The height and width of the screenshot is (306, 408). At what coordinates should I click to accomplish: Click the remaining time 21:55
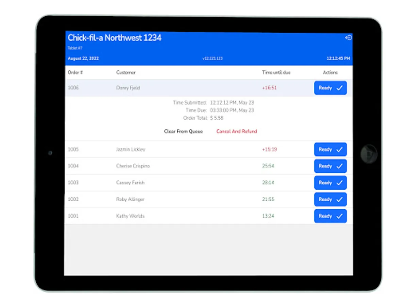pos(268,199)
